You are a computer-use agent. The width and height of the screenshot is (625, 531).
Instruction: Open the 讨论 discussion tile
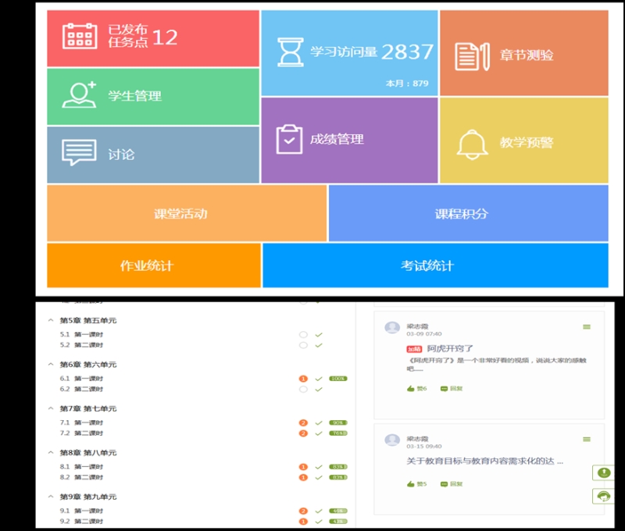coord(153,155)
